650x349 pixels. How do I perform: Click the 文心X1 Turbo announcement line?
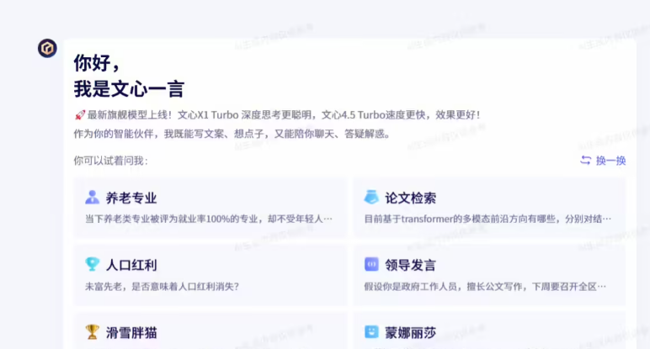[x=283, y=115]
